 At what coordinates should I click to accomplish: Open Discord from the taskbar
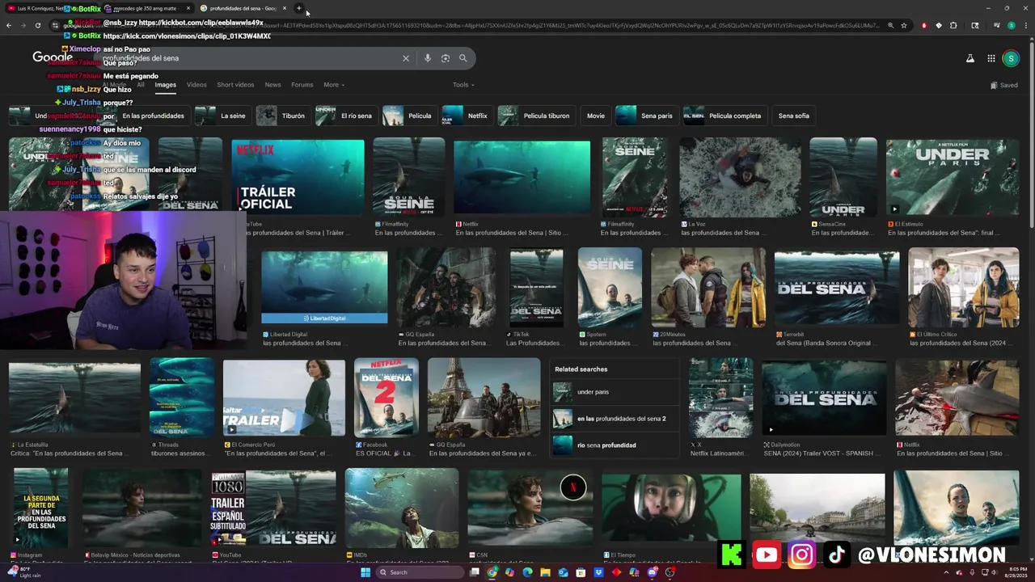pos(653,572)
